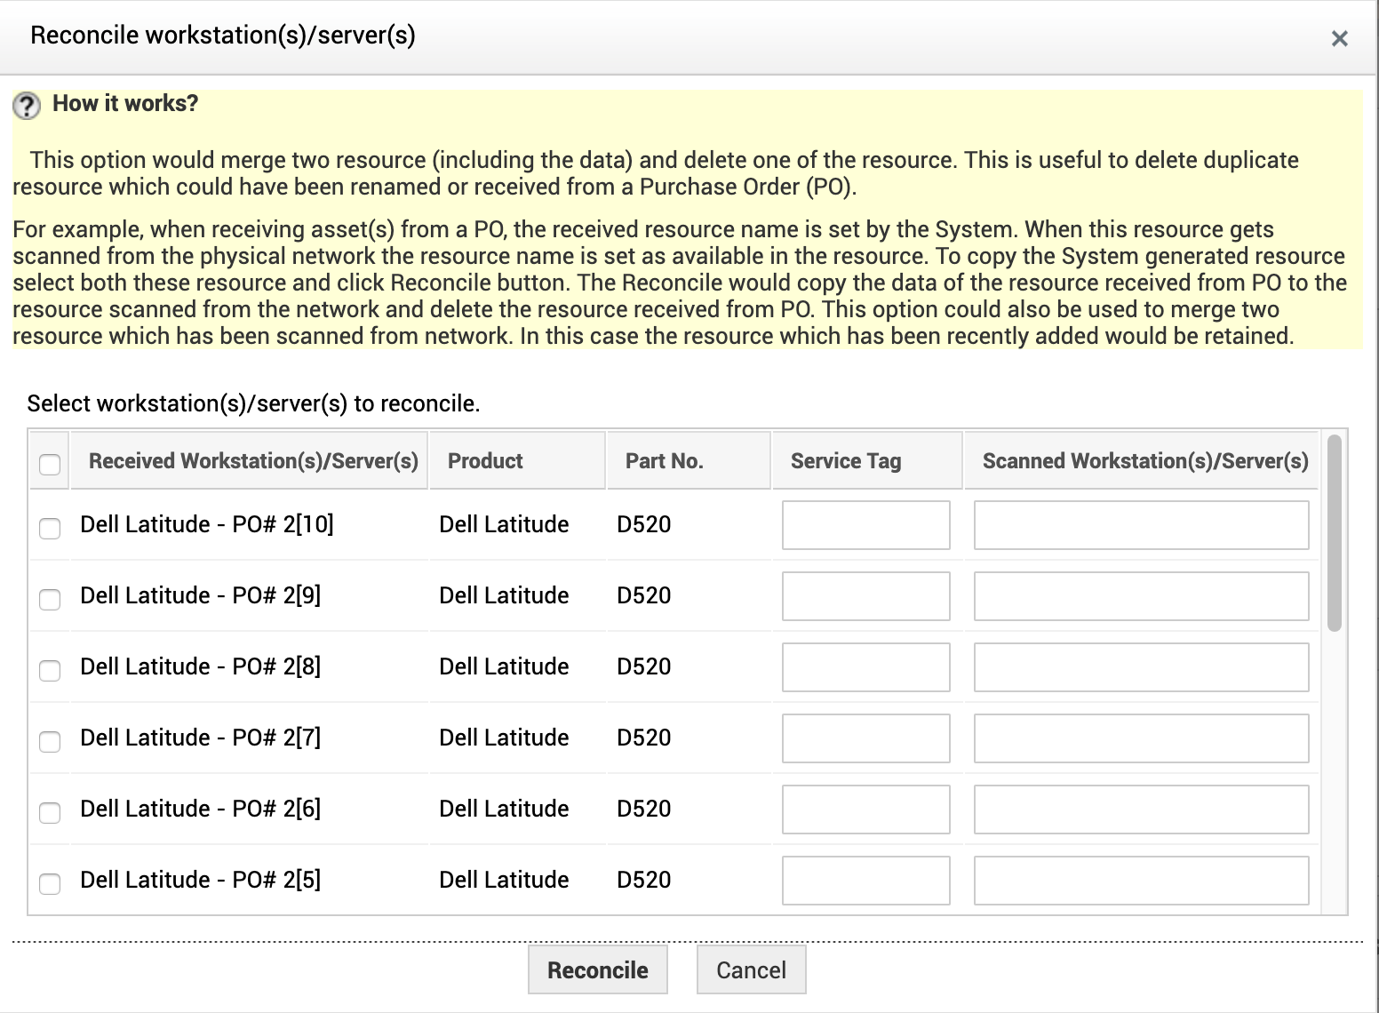Enable checkbox for Dell Latitude PO# 2[7]
This screenshot has width=1379, height=1013.
click(x=50, y=741)
